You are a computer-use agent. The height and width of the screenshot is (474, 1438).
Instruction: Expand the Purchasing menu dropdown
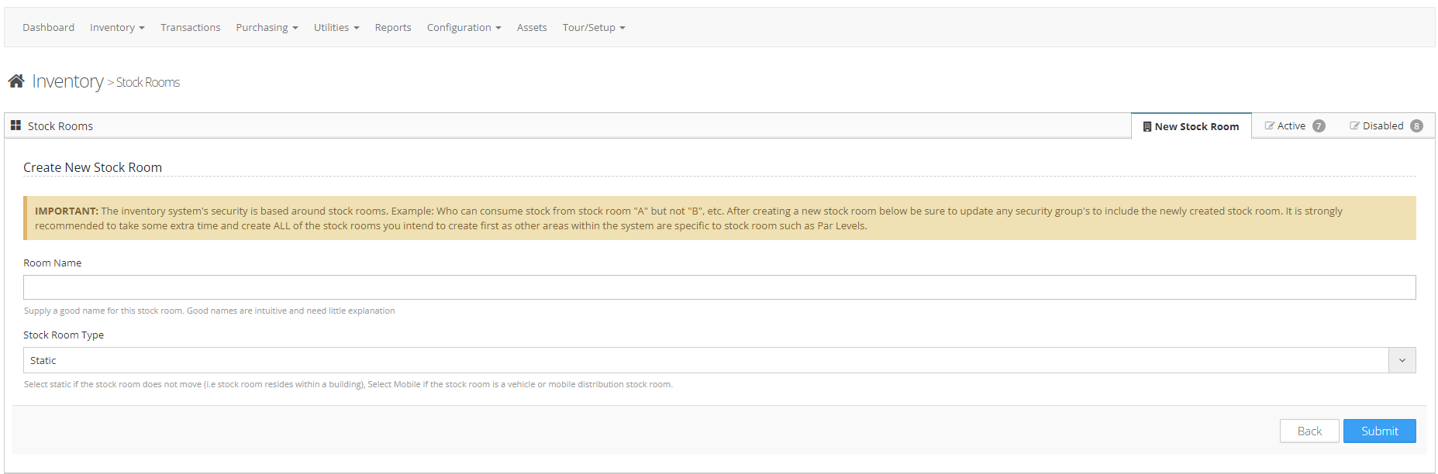[x=267, y=28]
